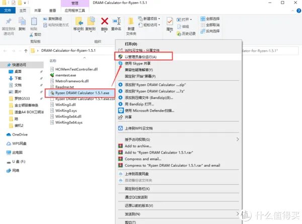
Task: Click the Up arrow navigation icon
Action: click(26, 51)
